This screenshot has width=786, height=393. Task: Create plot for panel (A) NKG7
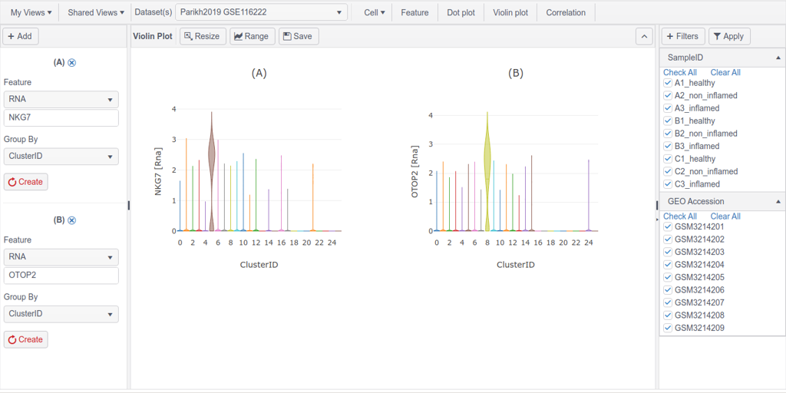click(25, 182)
